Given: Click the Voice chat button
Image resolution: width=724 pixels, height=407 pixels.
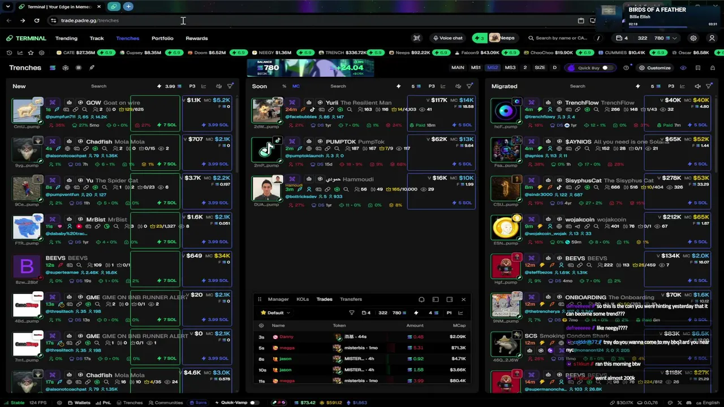Looking at the screenshot, I should (x=447, y=38).
